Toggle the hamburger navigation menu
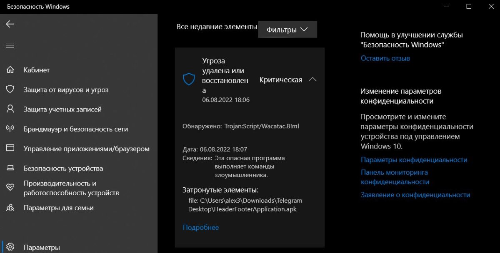This screenshot has height=253, width=500. [x=10, y=46]
